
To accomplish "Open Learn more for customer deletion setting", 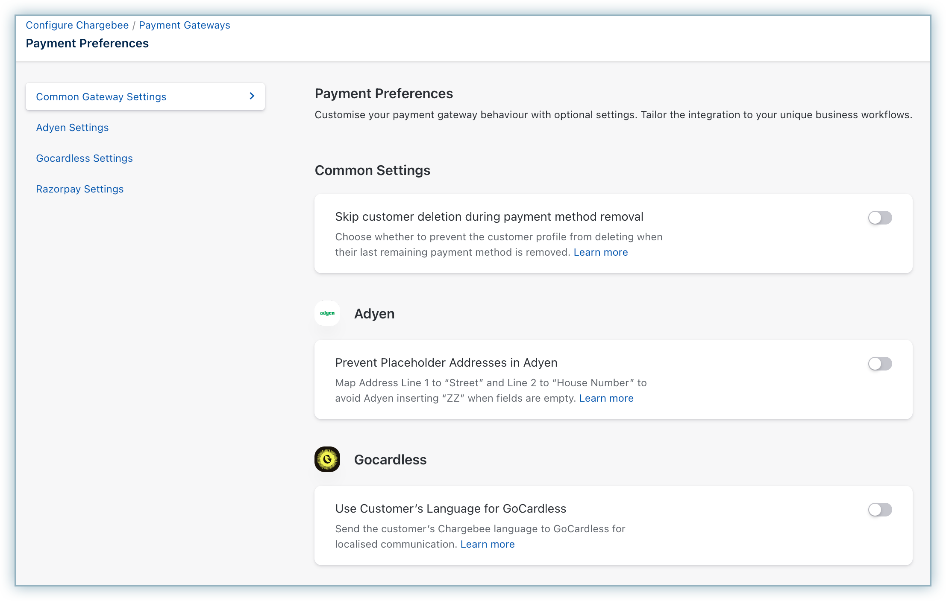I will (x=600, y=252).
